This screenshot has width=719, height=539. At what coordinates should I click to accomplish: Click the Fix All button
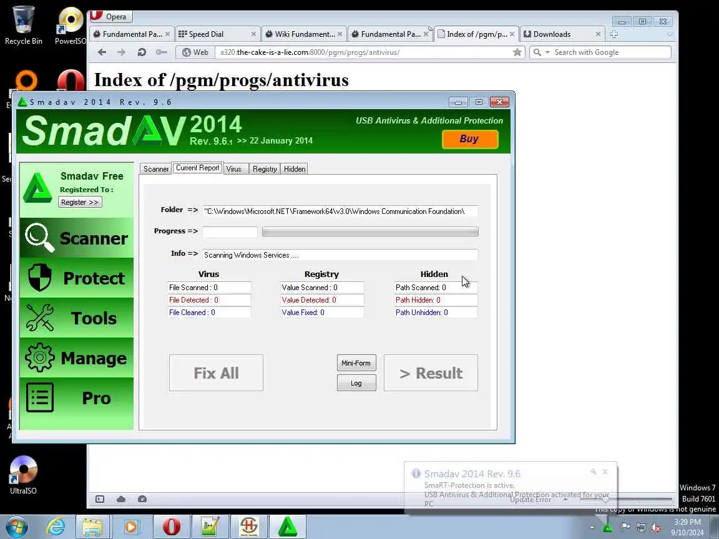[216, 373]
